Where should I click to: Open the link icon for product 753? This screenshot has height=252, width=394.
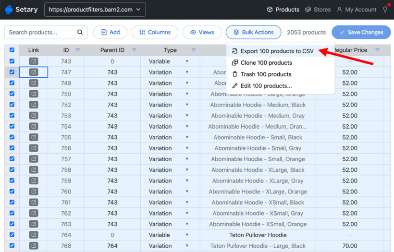(x=34, y=116)
